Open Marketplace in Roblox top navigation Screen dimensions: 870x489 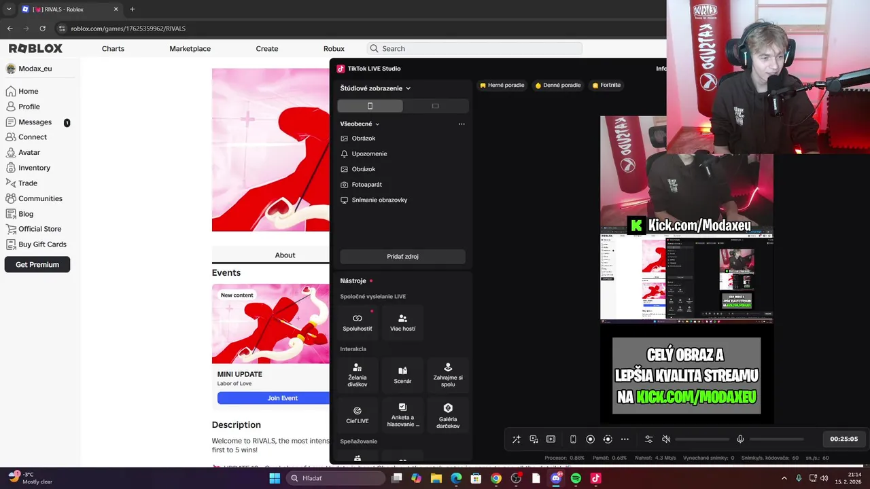click(x=190, y=49)
